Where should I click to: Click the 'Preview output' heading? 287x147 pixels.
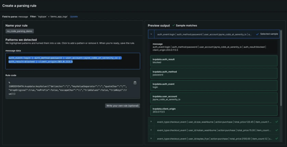(159, 25)
